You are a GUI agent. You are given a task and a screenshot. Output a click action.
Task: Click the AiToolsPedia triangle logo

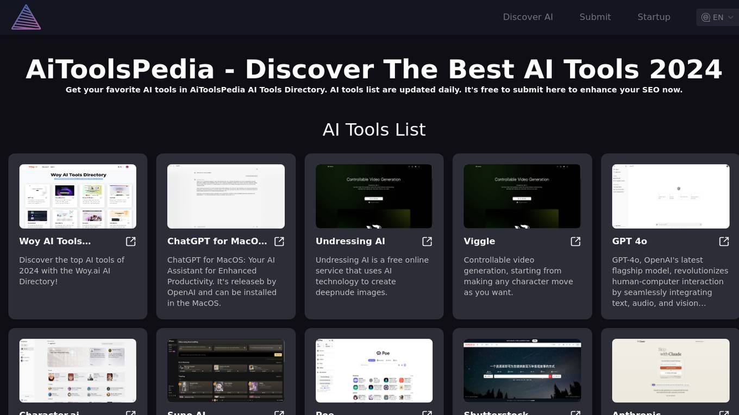[x=26, y=17]
